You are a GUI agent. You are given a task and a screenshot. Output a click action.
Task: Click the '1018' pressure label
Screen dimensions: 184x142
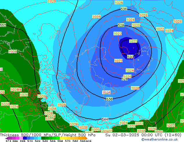tap(141, 131)
